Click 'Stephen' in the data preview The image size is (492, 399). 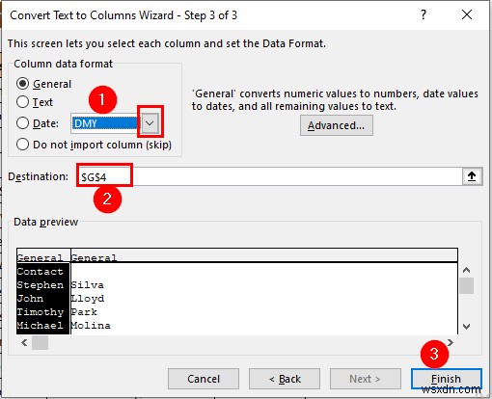point(41,285)
